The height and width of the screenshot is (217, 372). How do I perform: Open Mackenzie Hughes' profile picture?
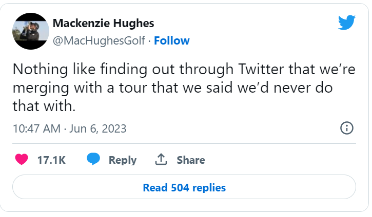30,32
